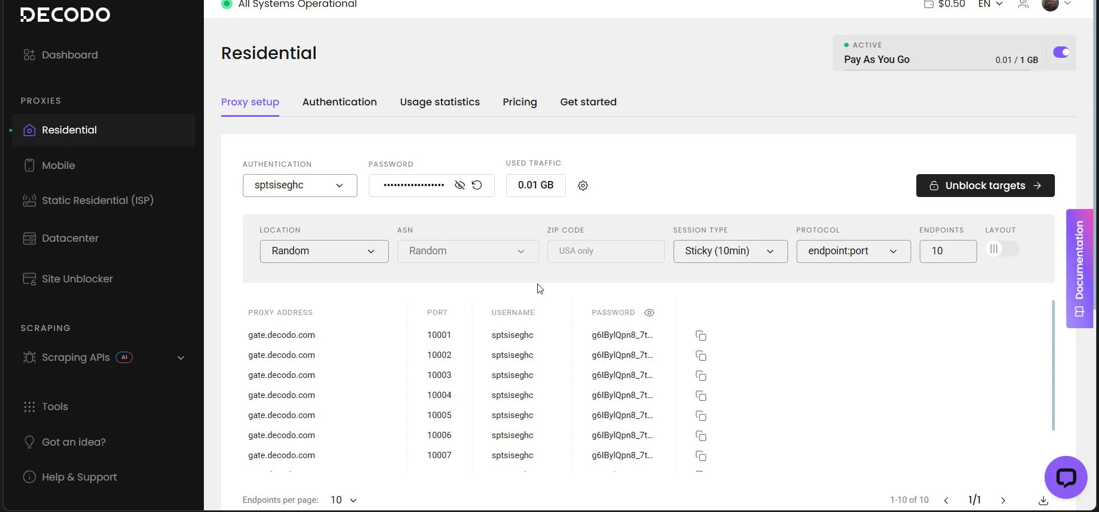The height and width of the screenshot is (512, 1099).
Task: Download the endpoints list
Action: [x=1043, y=501]
